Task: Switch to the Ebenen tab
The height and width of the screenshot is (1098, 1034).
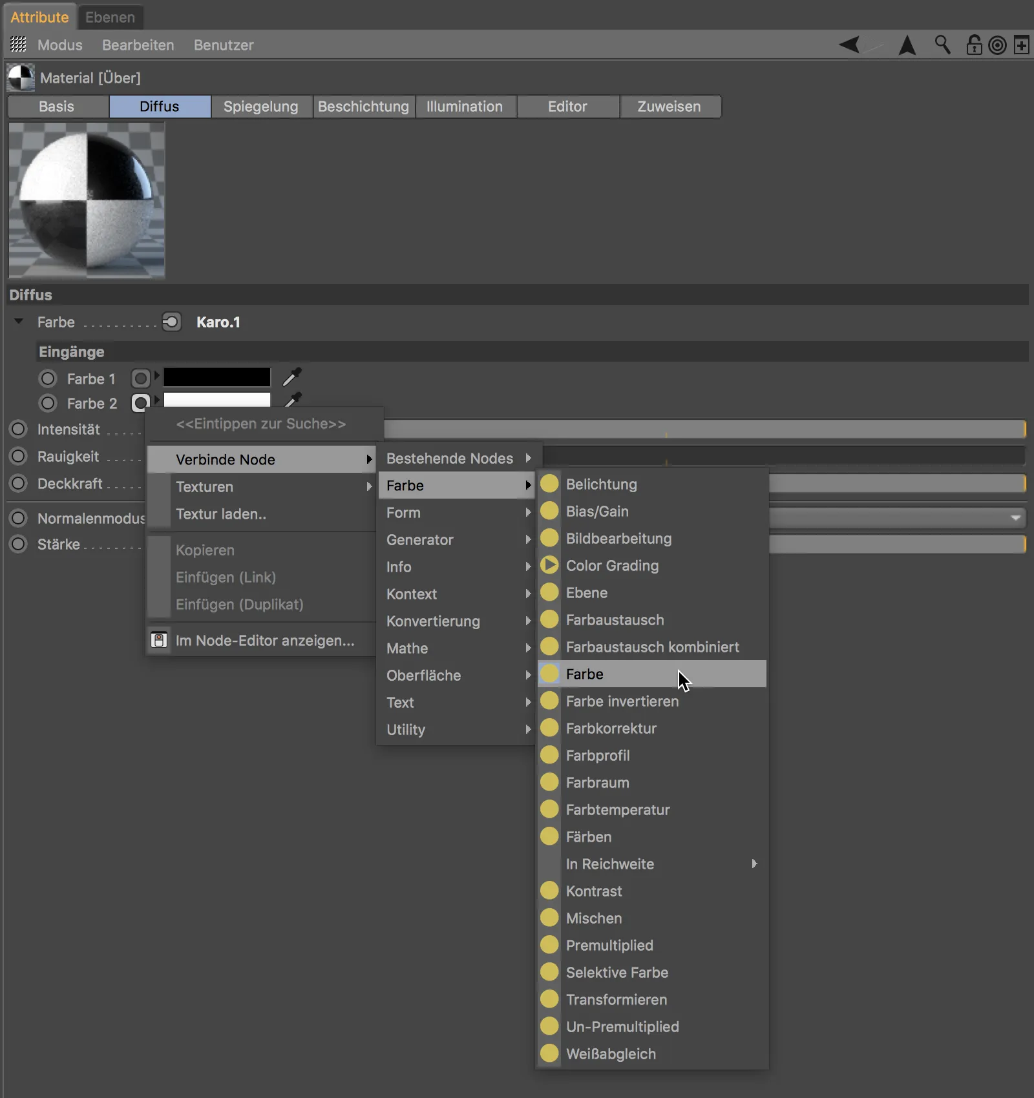Action: 110,17
